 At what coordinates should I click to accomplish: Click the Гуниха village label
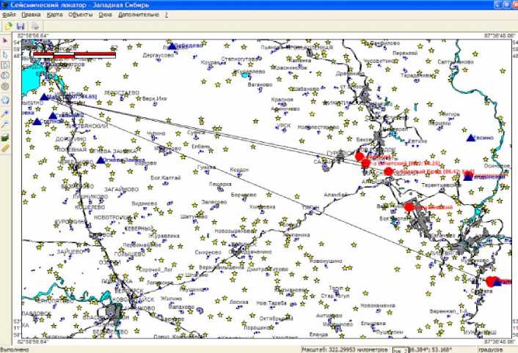(x=206, y=168)
